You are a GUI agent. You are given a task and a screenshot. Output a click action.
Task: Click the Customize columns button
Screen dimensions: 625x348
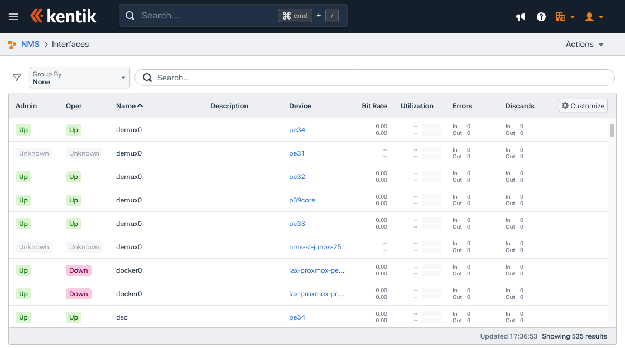coord(583,105)
